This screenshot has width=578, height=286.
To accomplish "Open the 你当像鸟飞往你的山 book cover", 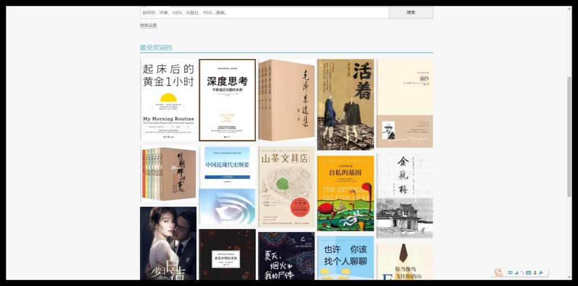I will [405, 262].
